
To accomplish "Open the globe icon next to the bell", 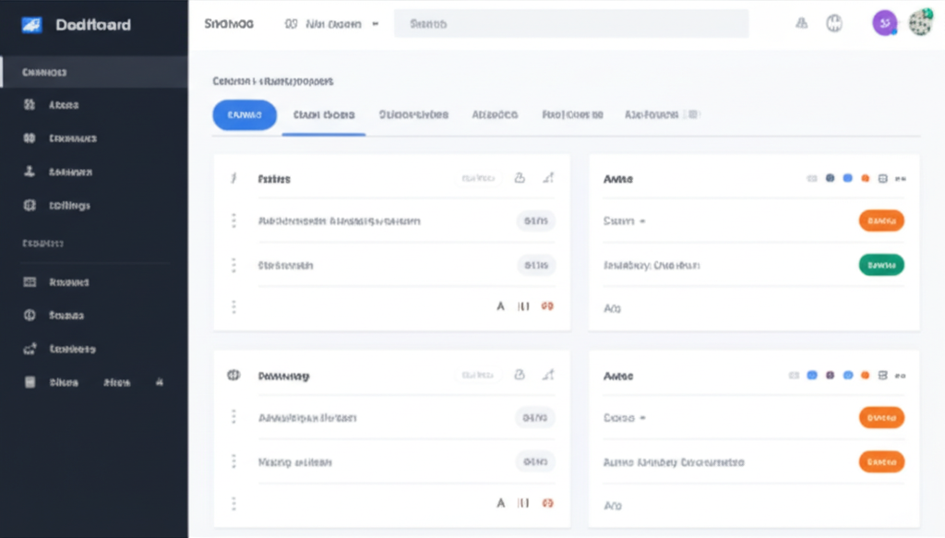I will click(834, 25).
